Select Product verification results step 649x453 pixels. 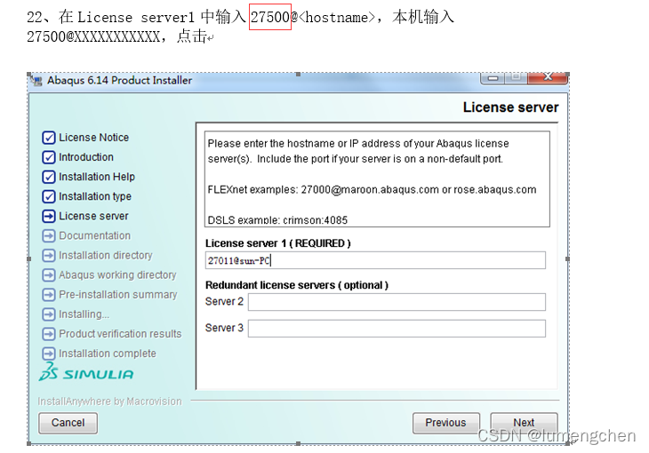pyautogui.click(x=120, y=334)
